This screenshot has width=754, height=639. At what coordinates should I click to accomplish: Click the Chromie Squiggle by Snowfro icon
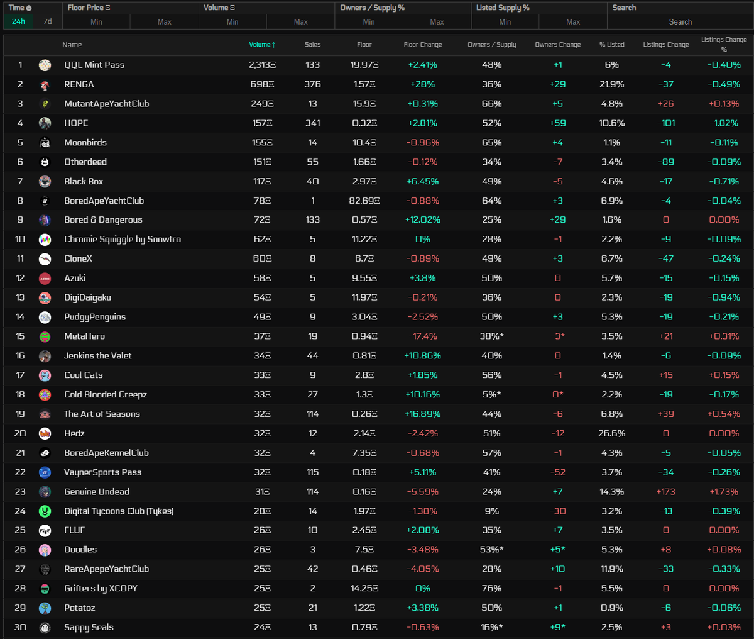click(45, 240)
